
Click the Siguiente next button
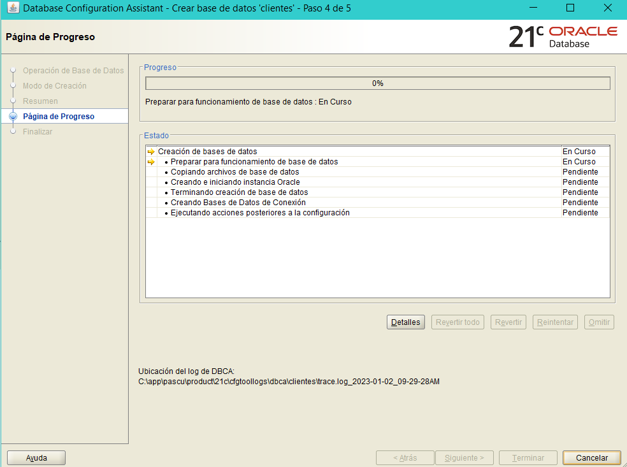pyautogui.click(x=465, y=458)
